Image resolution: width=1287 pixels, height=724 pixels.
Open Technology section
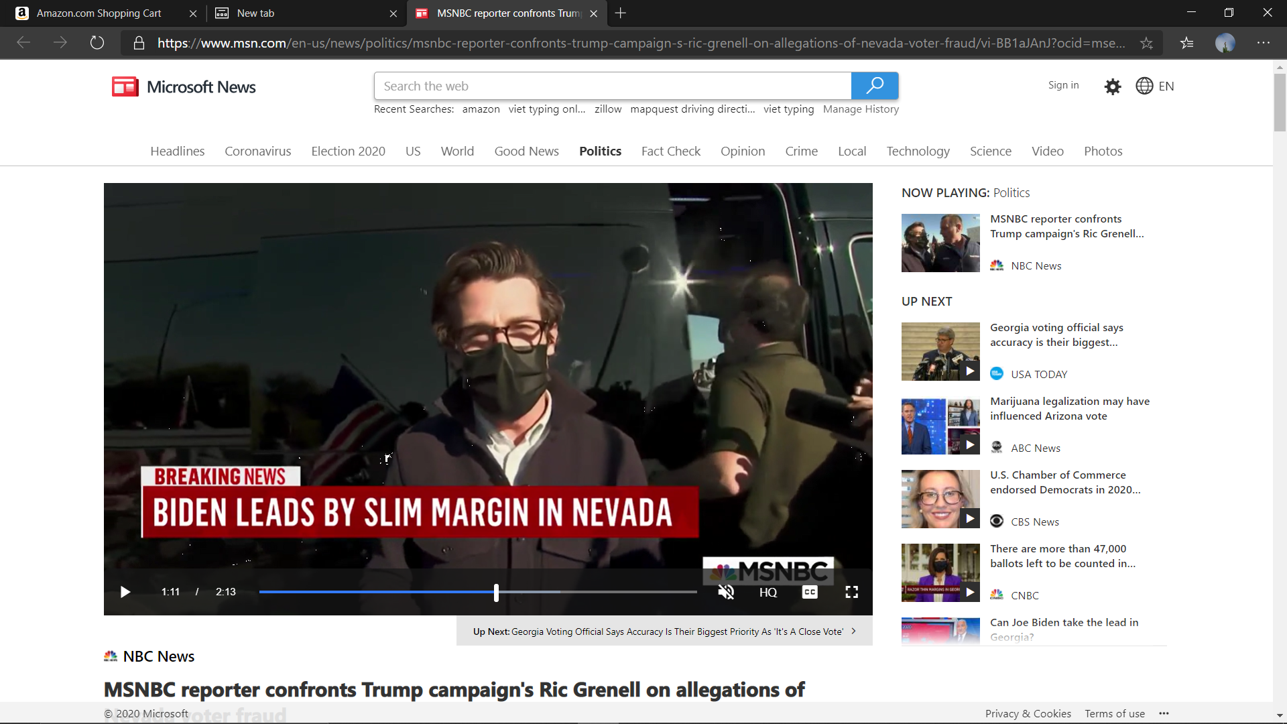coord(918,151)
